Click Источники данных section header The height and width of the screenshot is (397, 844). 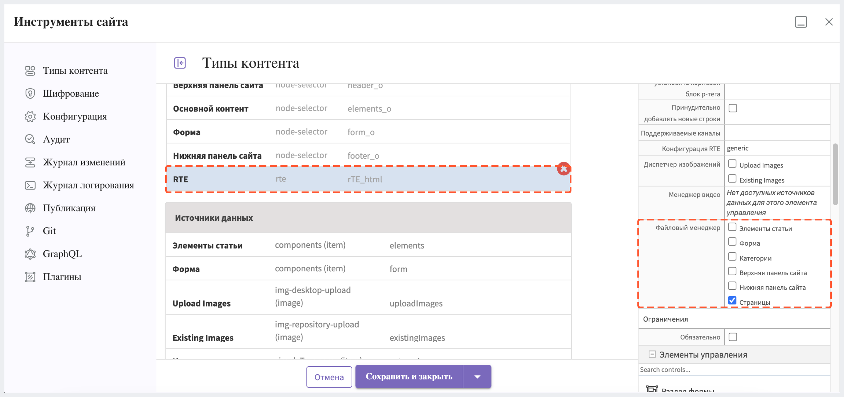coord(368,218)
